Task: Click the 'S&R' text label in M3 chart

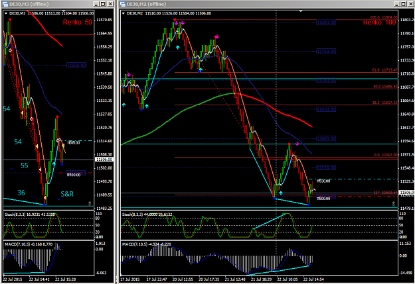Action: [67, 194]
